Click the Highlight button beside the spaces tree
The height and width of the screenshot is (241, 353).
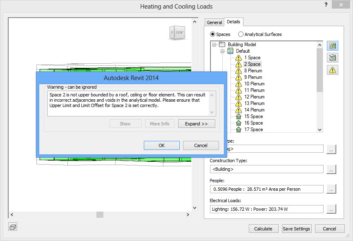(x=333, y=46)
